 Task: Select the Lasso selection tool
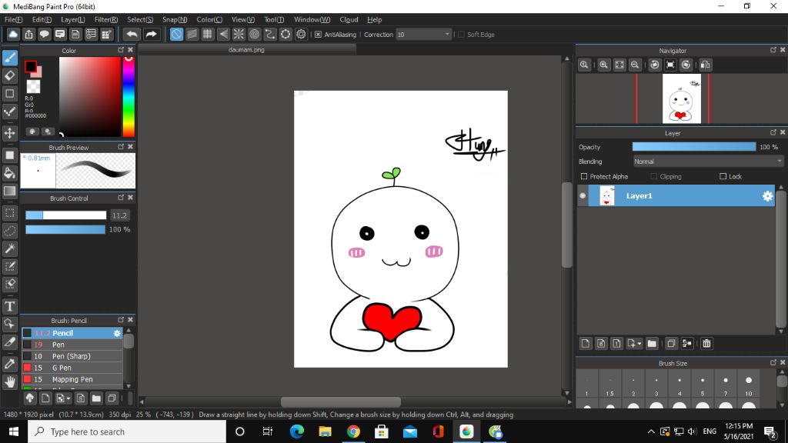coord(10,231)
